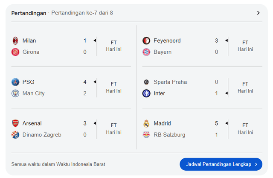Click the Inter club crest
This screenshot has height=178, width=273.
click(146, 93)
